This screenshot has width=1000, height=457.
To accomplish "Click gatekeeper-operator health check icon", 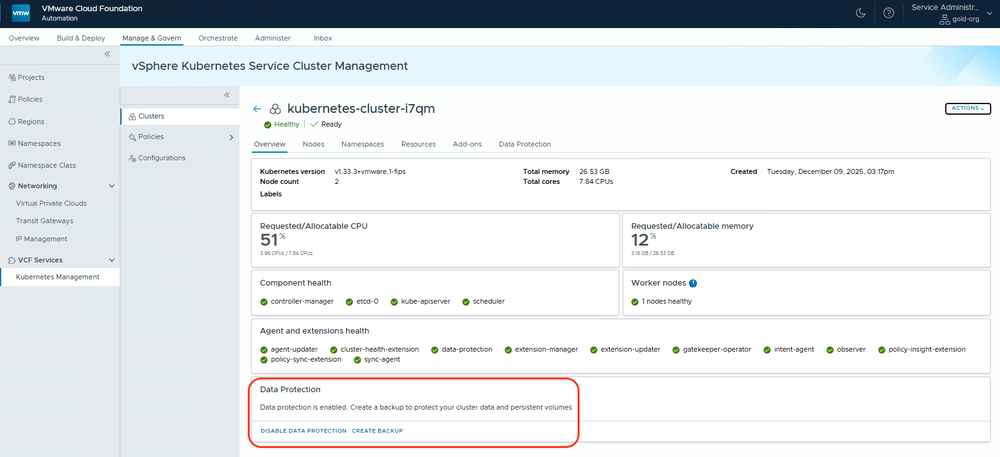I will click(676, 350).
